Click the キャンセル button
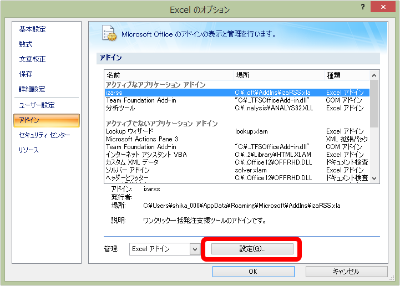Screen dimensions: 400x286 346,272
